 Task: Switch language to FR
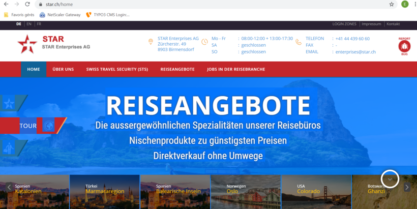(x=39, y=24)
